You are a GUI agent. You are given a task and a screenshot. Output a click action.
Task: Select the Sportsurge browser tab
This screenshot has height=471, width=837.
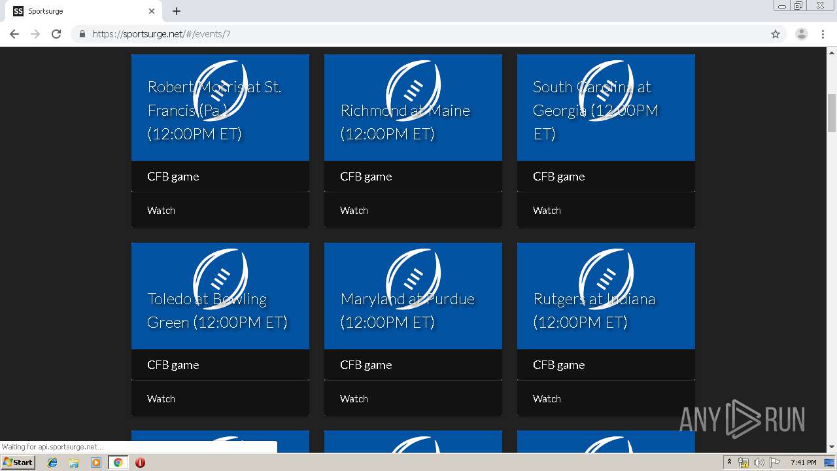coord(85,11)
